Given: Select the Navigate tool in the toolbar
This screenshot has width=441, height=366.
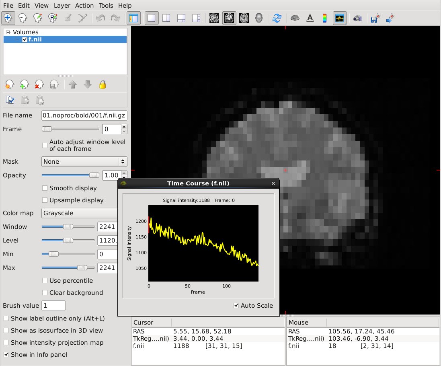Looking at the screenshot, I should [x=8, y=18].
